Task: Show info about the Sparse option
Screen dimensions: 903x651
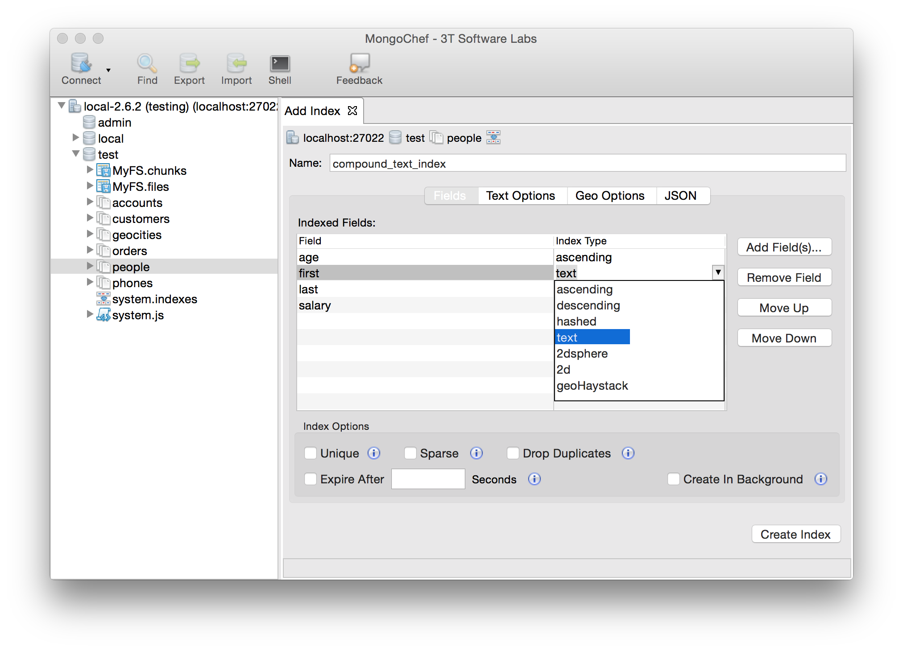Action: (476, 453)
